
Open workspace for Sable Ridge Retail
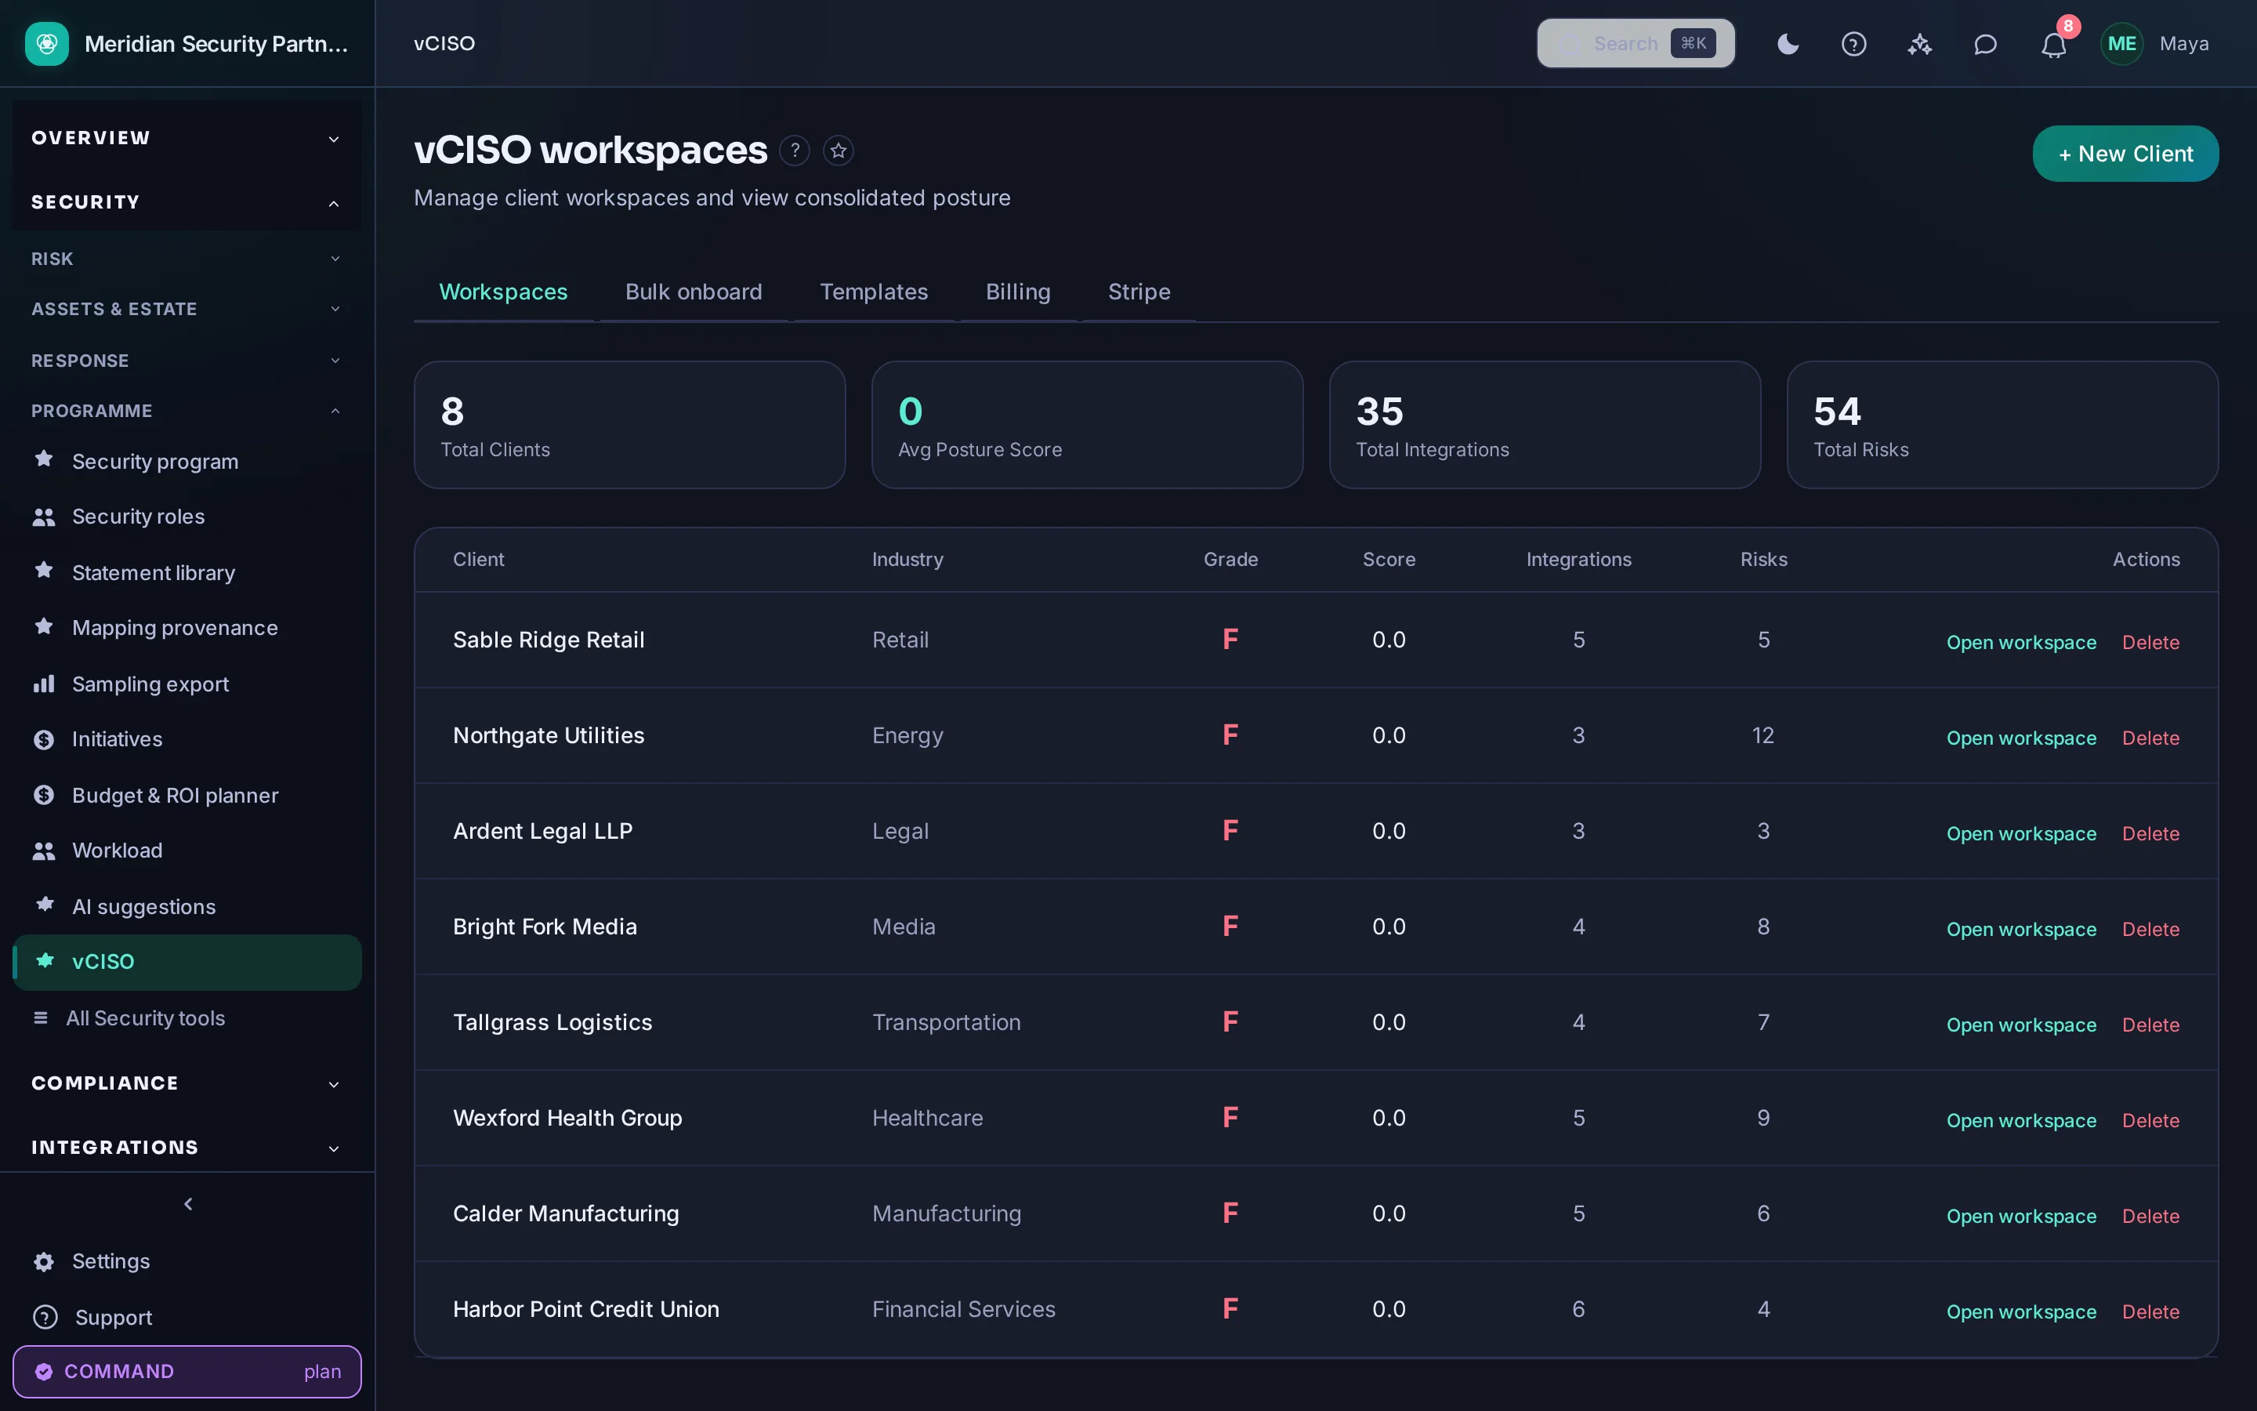(x=2021, y=642)
